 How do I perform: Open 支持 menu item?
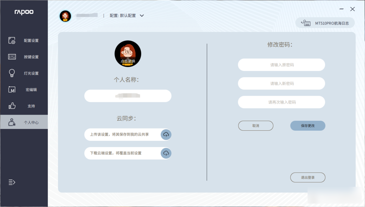24,106
